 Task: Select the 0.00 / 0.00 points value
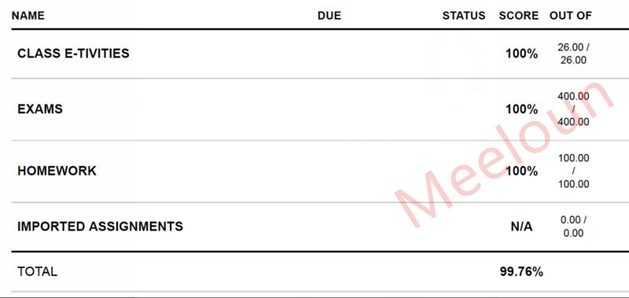click(x=574, y=226)
